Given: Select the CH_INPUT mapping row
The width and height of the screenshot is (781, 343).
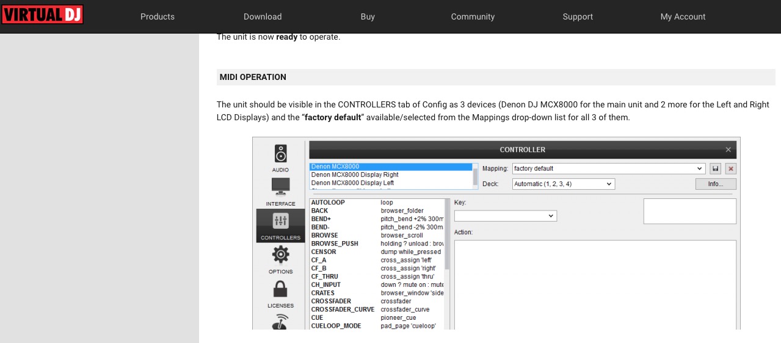Looking at the screenshot, I should (x=377, y=284).
